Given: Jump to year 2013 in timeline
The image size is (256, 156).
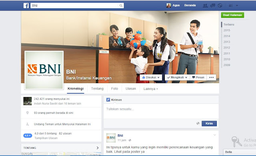Looking at the screenshot, I should [227, 42].
